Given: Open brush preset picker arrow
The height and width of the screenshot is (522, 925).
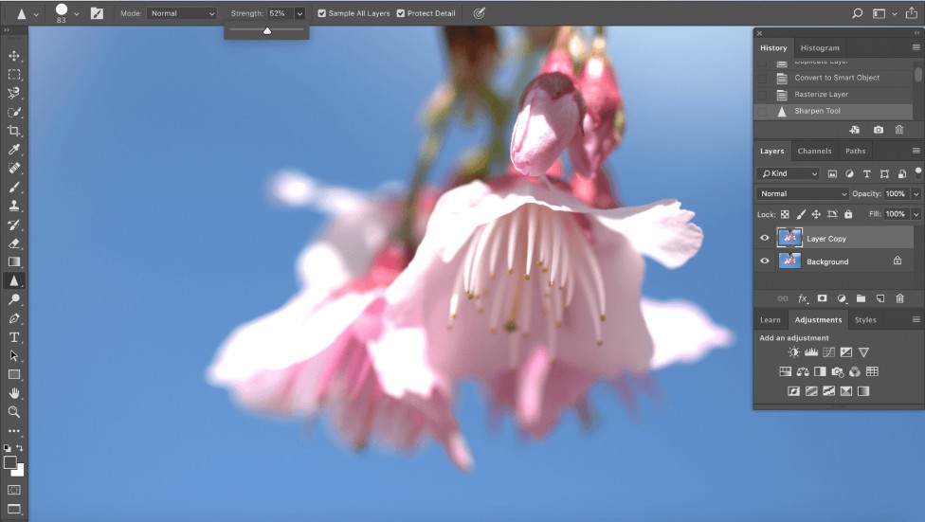Looking at the screenshot, I should click(76, 13).
